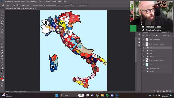Viewport: 174px width, 98px height.
Task: Open the File menu
Action: click(5, 1)
